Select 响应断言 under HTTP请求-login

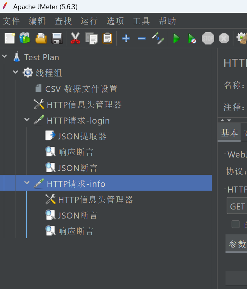click(76, 152)
